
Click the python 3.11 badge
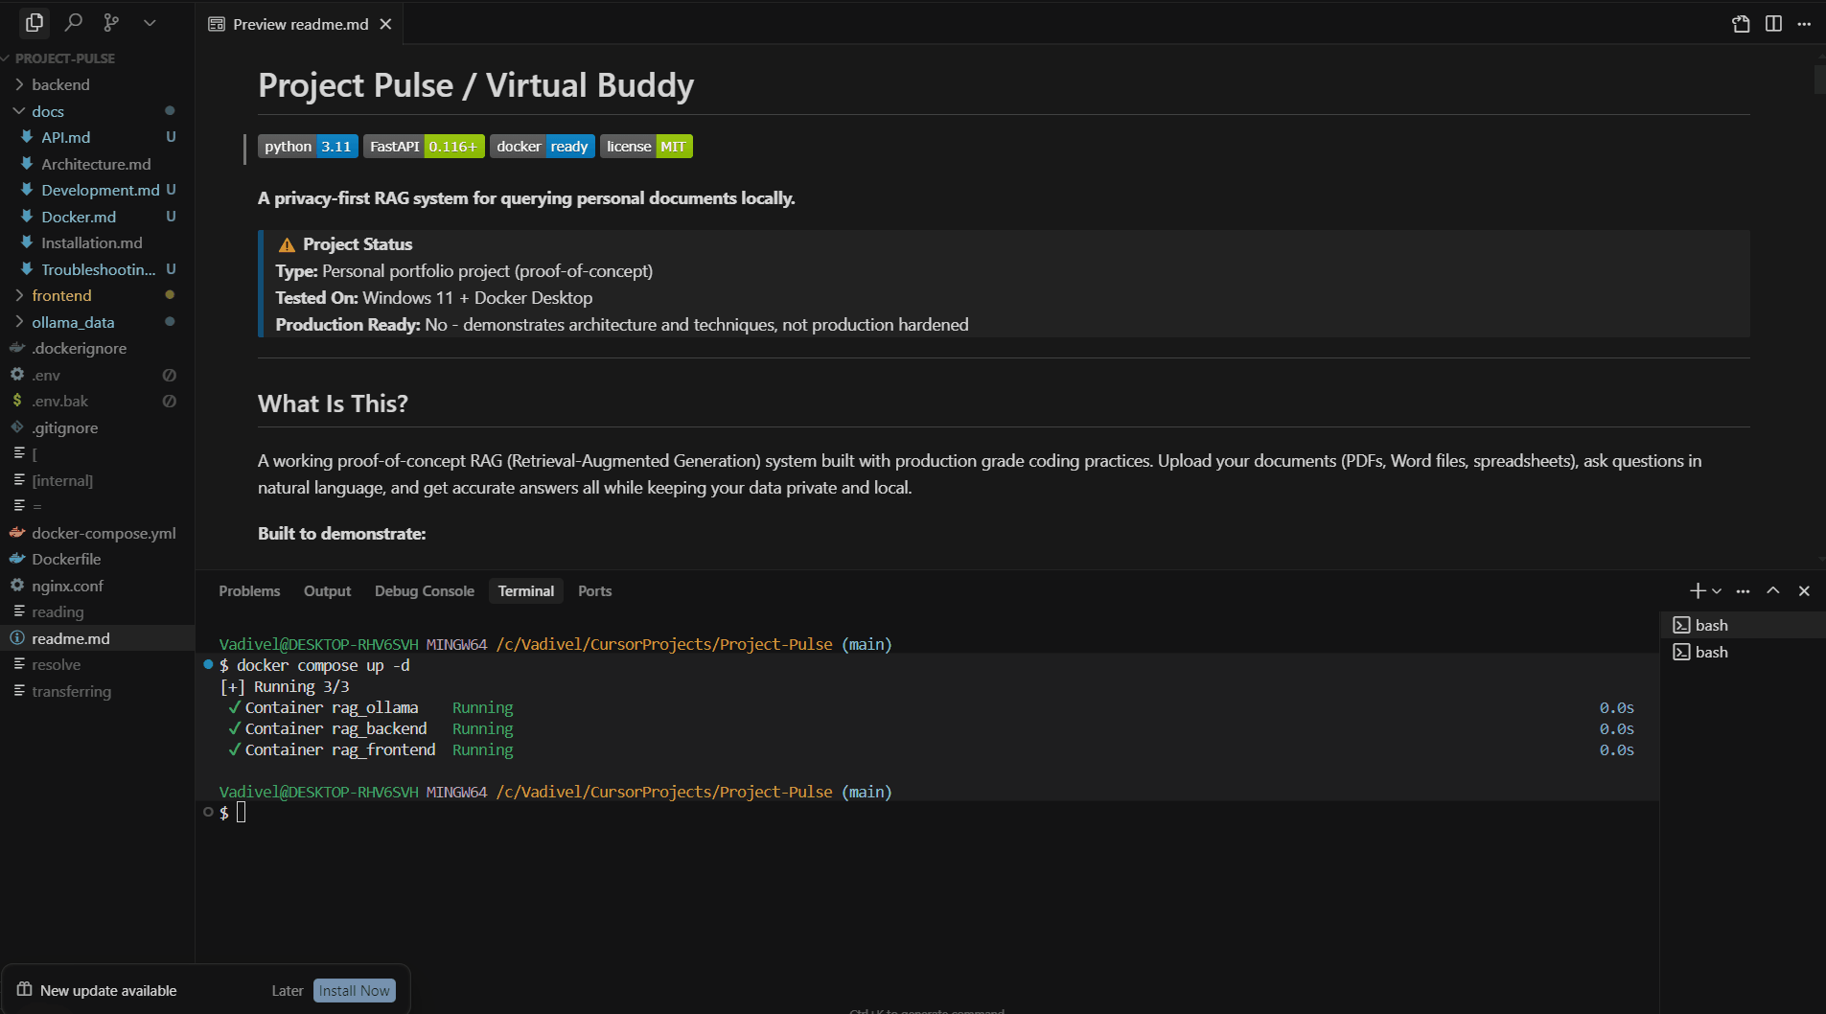tap(308, 146)
